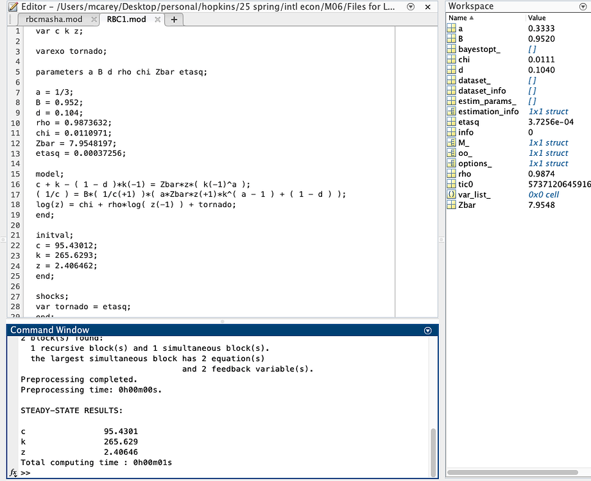Click the d variable icon
Image resolution: width=591 pixels, height=481 pixels.
tap(451, 70)
